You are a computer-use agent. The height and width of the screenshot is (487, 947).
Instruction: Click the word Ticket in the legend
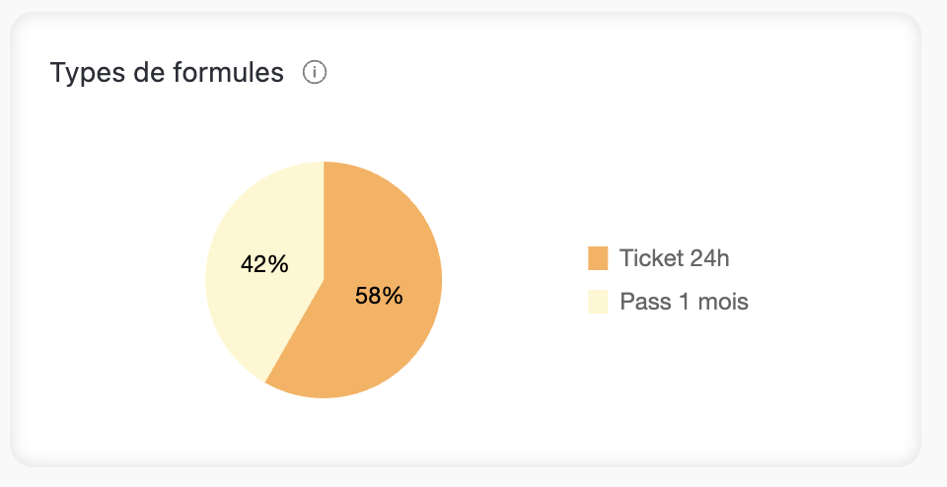click(x=649, y=258)
